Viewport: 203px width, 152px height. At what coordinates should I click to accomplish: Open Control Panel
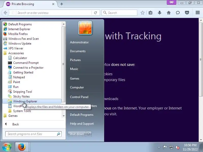[79, 97]
